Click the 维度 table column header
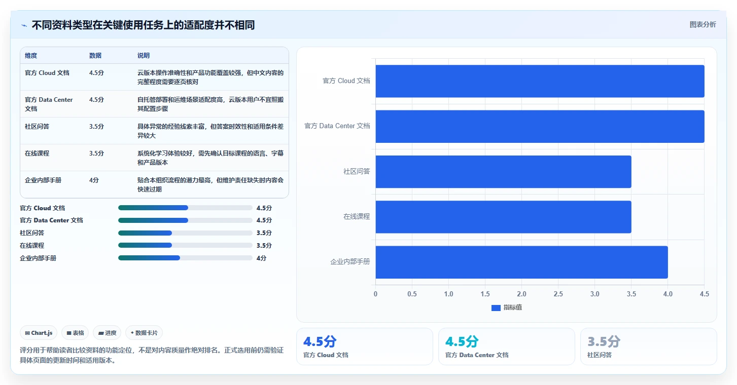 click(31, 56)
